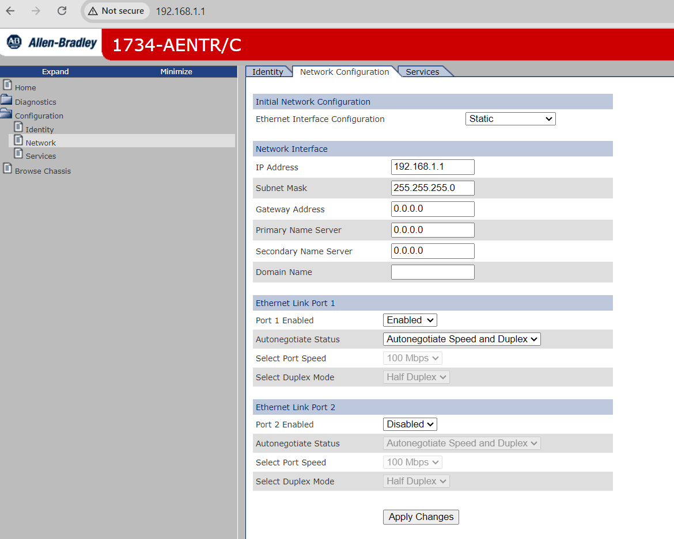
Task: Reload the page with refresh icon
Action: [62, 11]
